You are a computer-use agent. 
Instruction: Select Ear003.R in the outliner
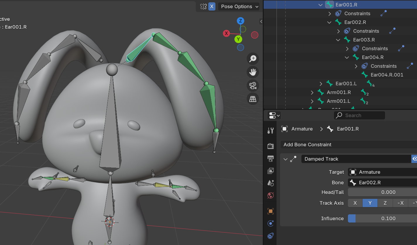click(x=364, y=40)
